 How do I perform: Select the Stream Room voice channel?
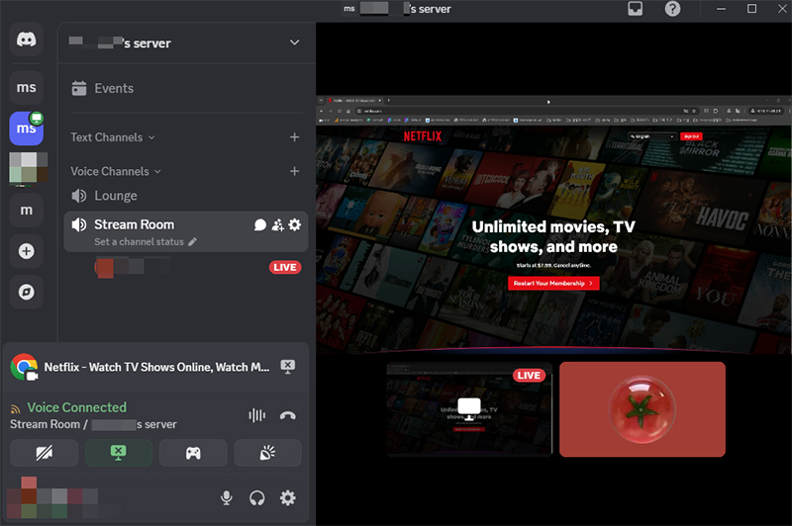tap(134, 224)
